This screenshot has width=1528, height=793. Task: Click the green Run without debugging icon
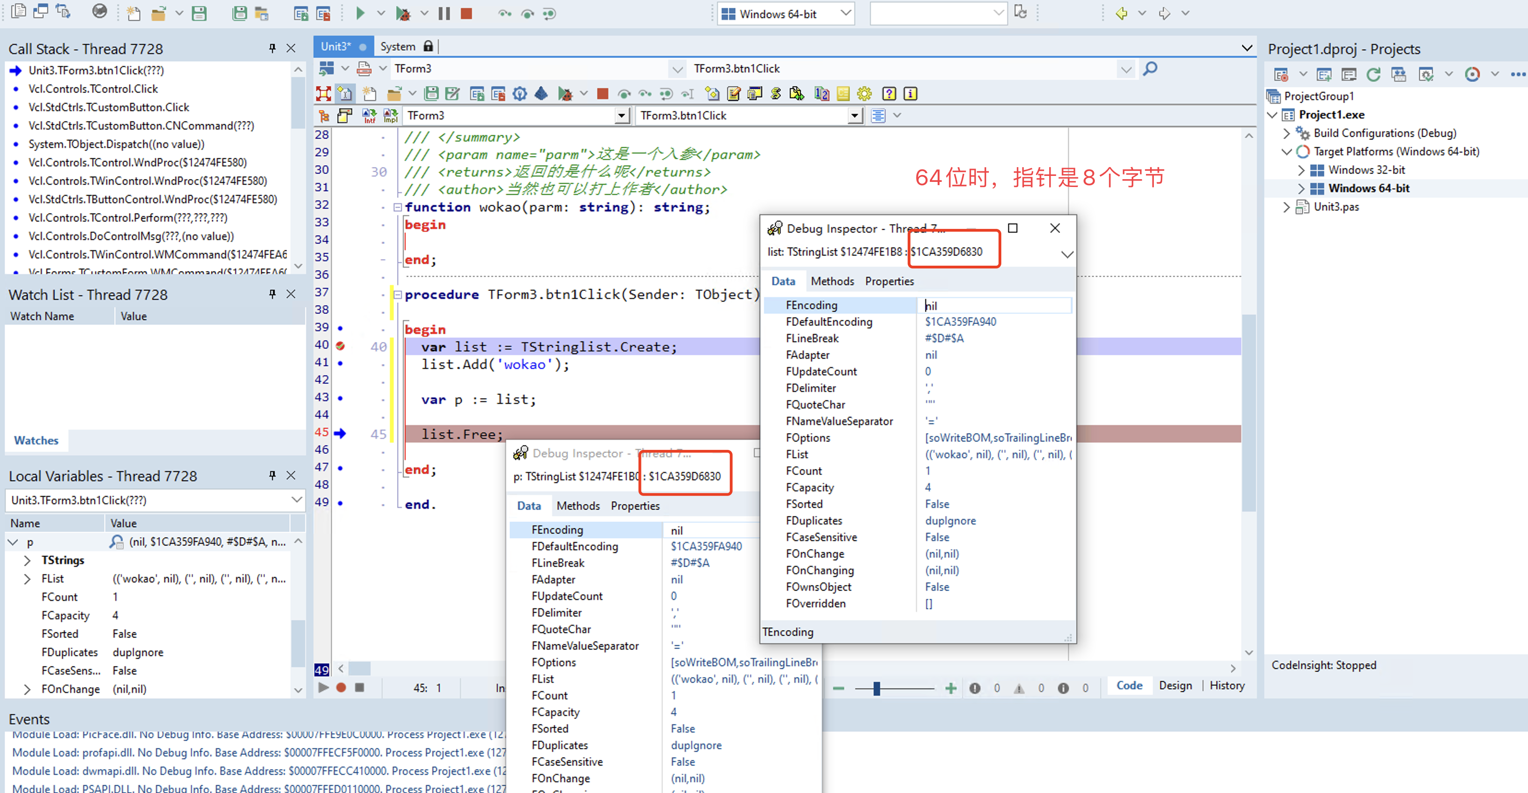click(360, 13)
